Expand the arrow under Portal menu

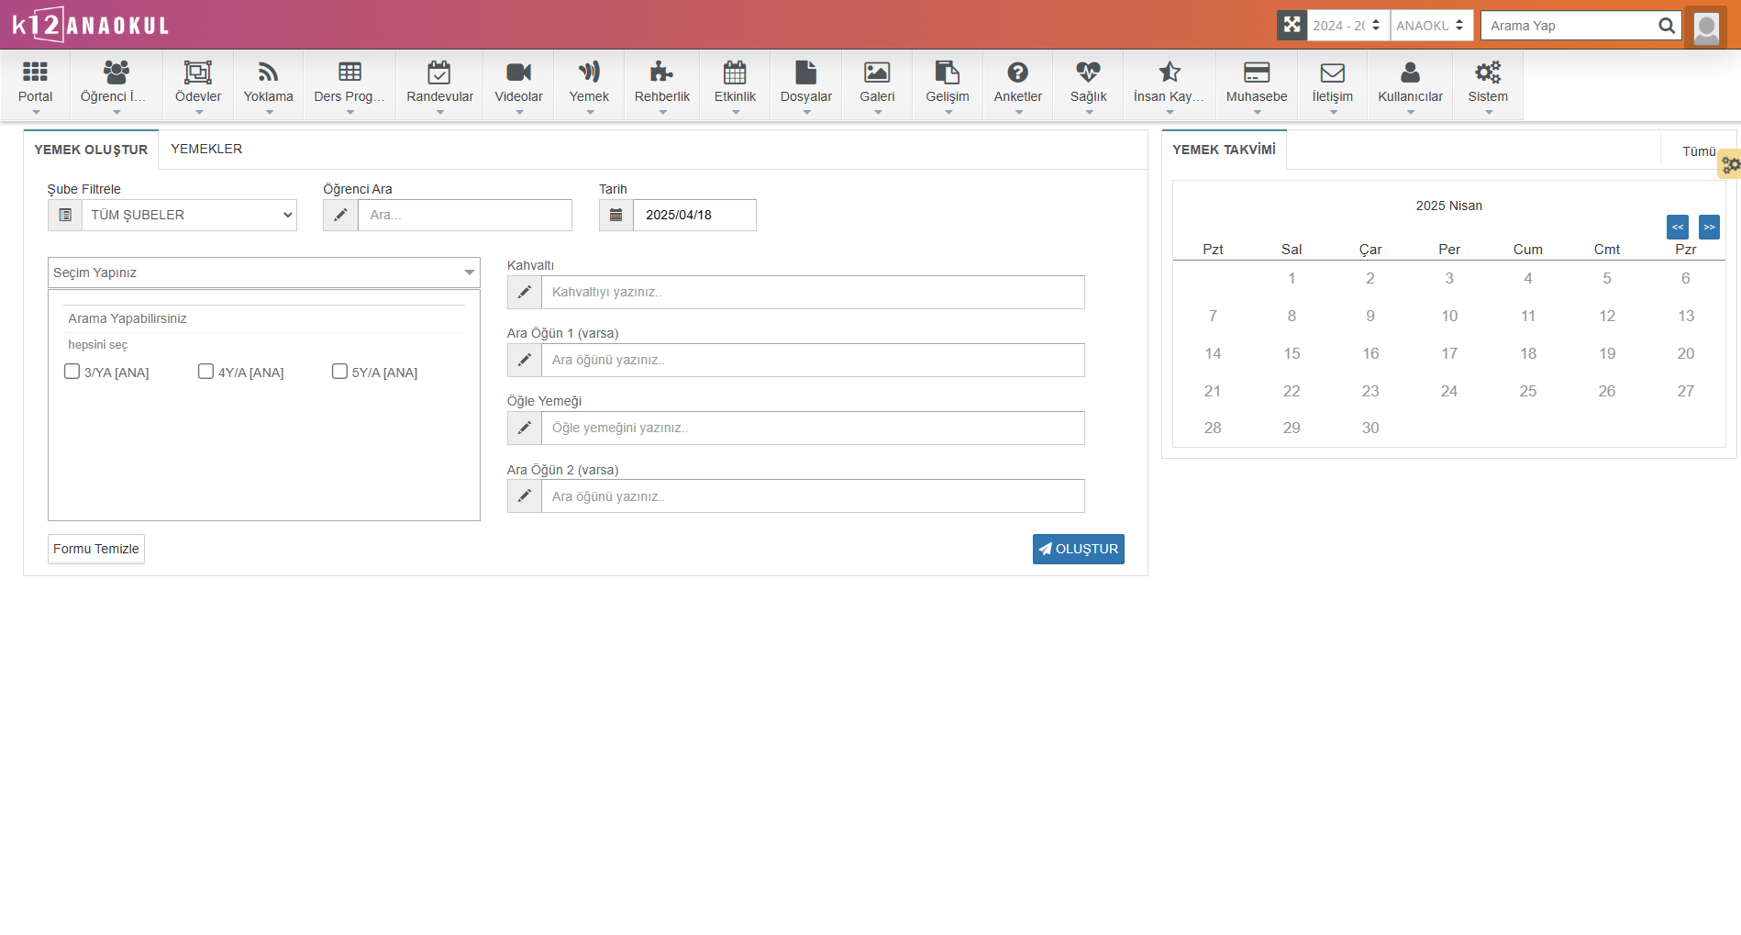36,112
